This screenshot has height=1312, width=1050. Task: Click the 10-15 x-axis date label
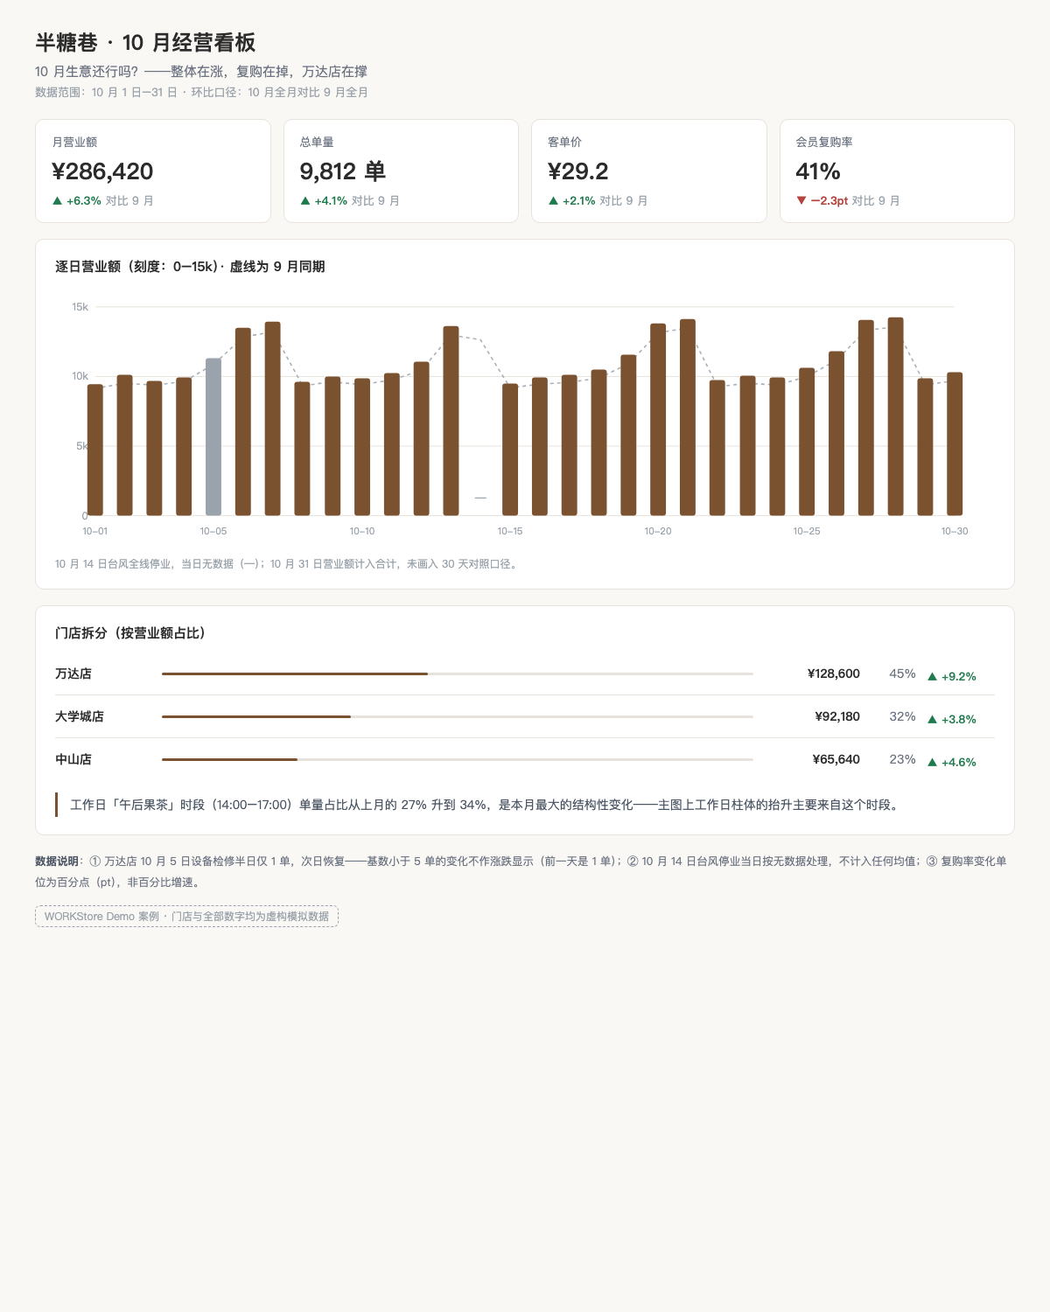click(510, 531)
